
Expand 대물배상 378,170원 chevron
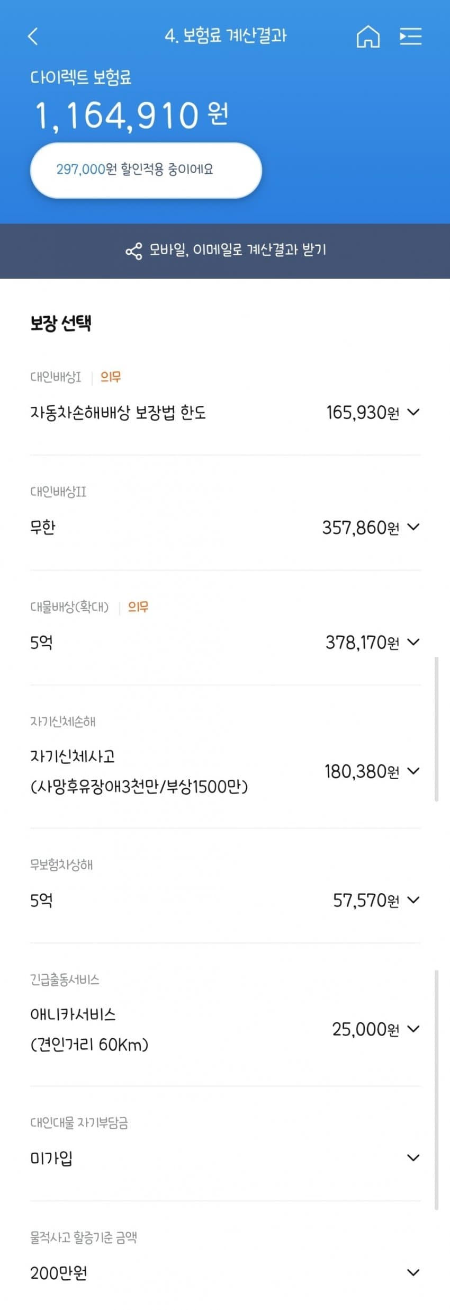tap(413, 642)
